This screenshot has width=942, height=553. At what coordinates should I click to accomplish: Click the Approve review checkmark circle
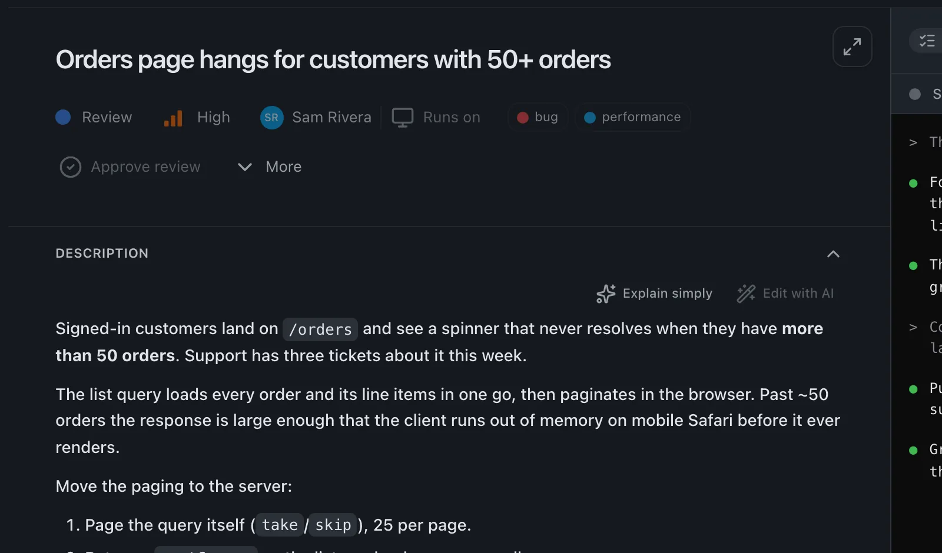71,167
